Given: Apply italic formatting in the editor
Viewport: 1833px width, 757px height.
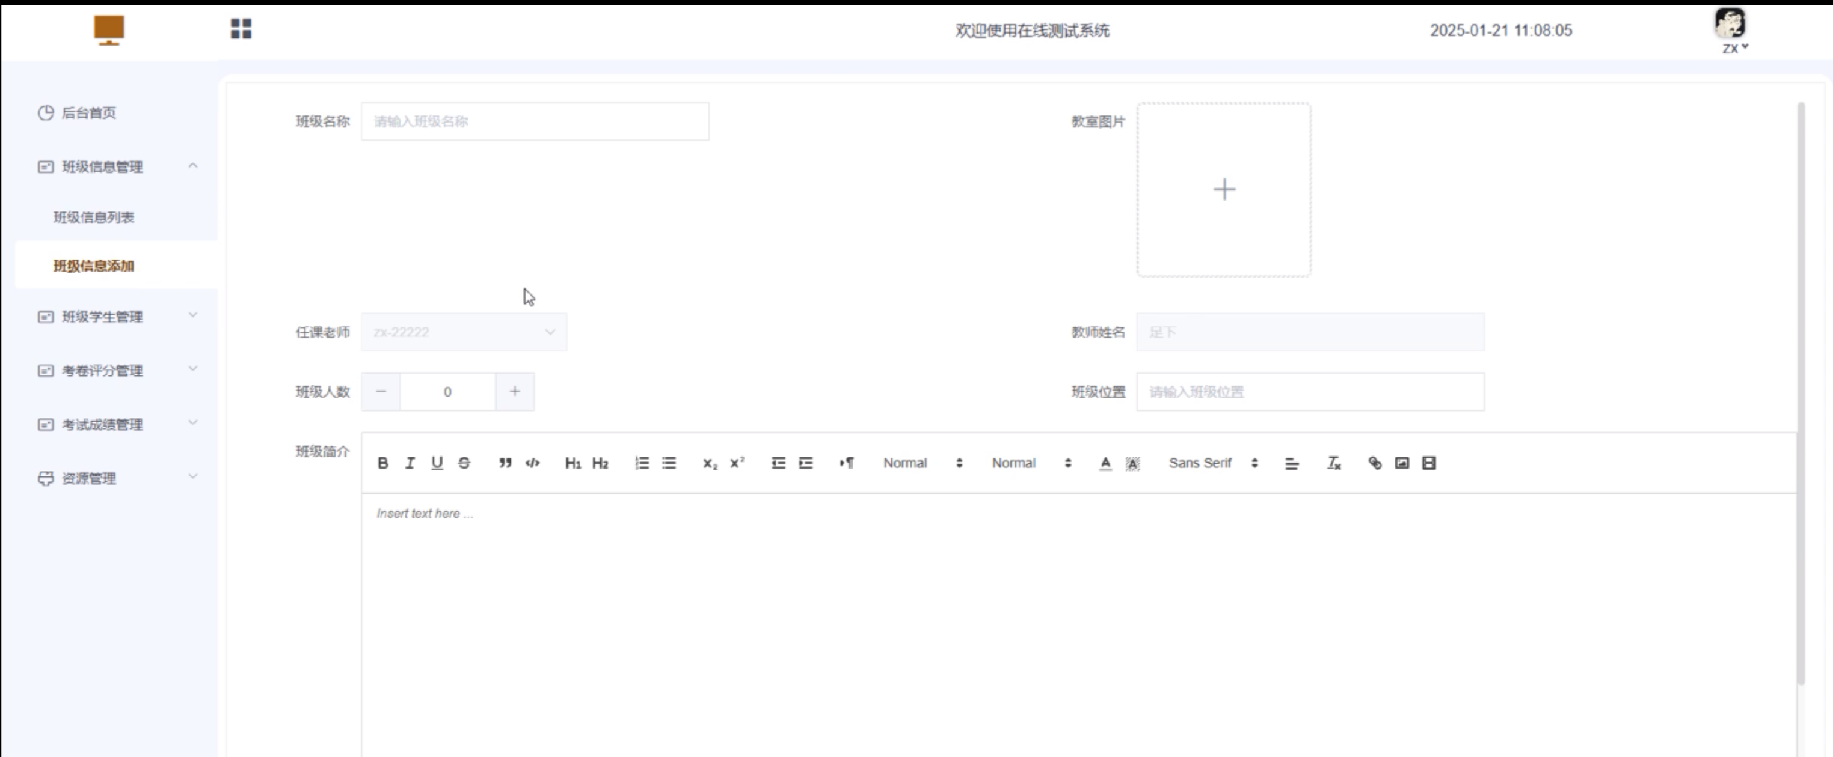Looking at the screenshot, I should pos(410,463).
